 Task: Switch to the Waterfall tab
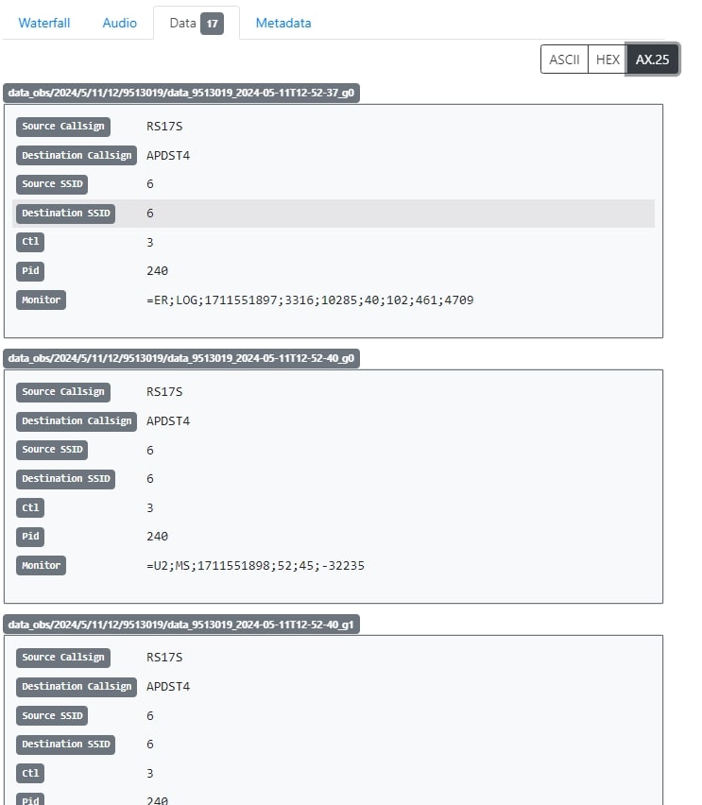44,23
